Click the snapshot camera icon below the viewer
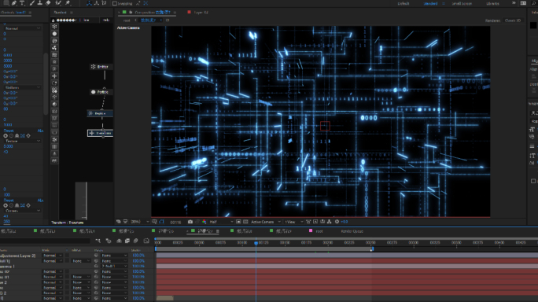The image size is (538, 302). tap(190, 222)
